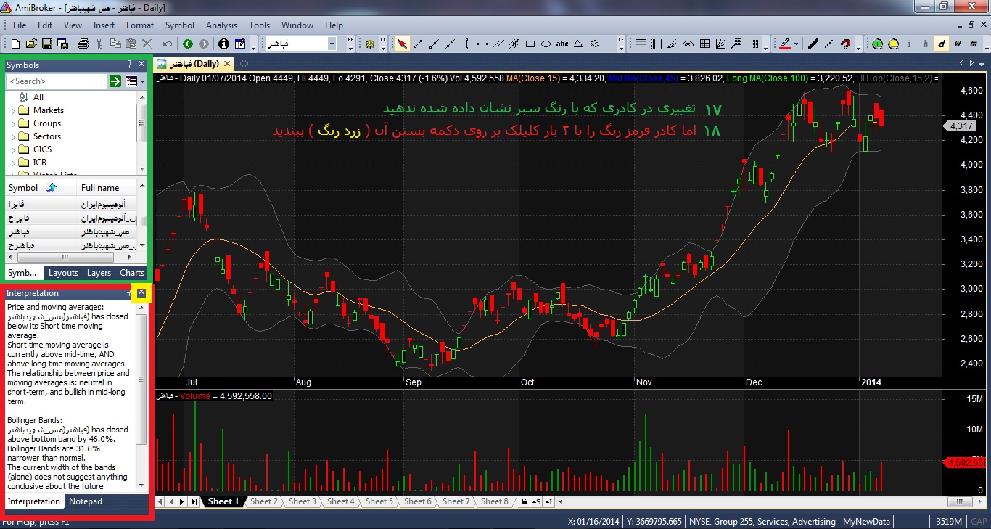
Task: Click the green search Go button
Action: click(x=115, y=81)
